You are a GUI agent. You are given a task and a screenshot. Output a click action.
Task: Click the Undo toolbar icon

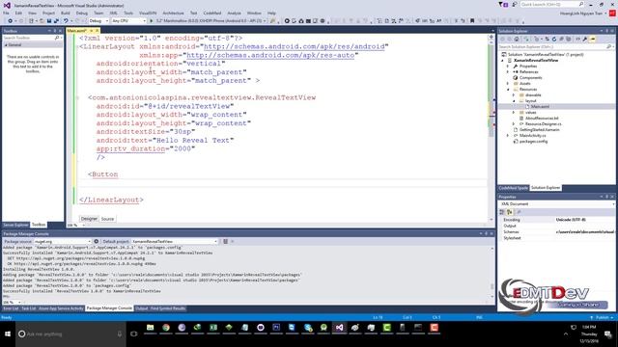point(66,21)
